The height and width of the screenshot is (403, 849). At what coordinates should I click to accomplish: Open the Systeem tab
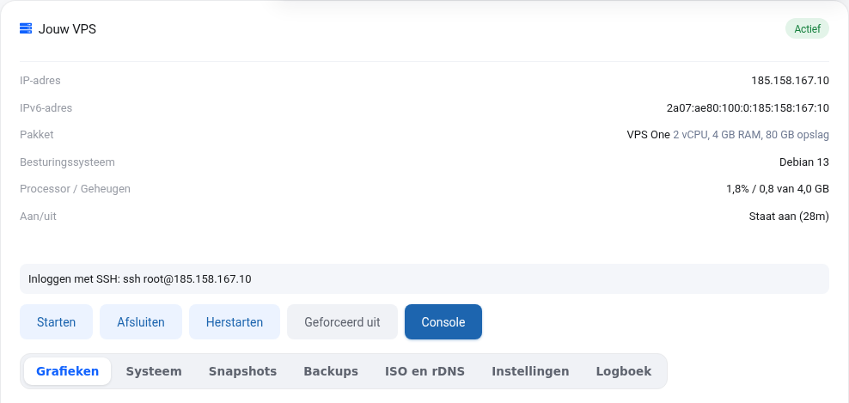tap(154, 371)
